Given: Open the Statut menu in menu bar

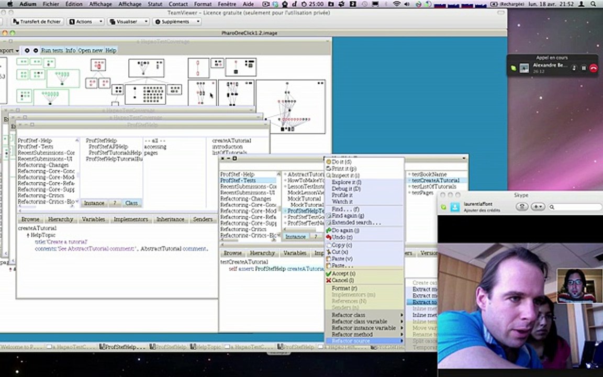Looking at the screenshot, I should pyautogui.click(x=154, y=4).
